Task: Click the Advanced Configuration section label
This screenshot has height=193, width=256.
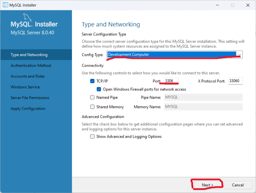Action: click(103, 117)
